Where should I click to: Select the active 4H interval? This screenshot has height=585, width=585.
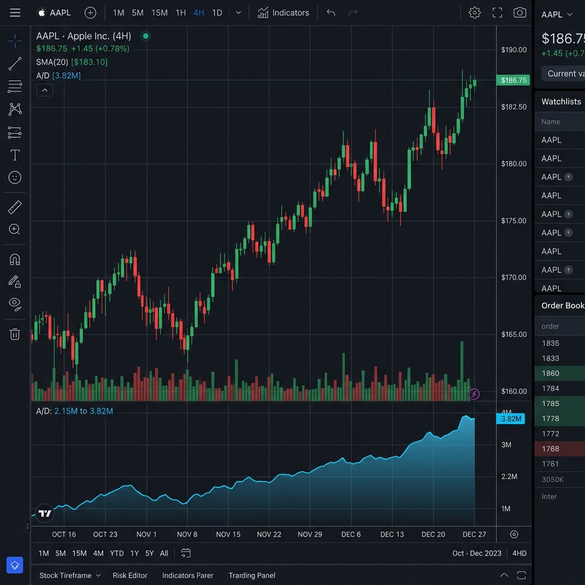[199, 13]
